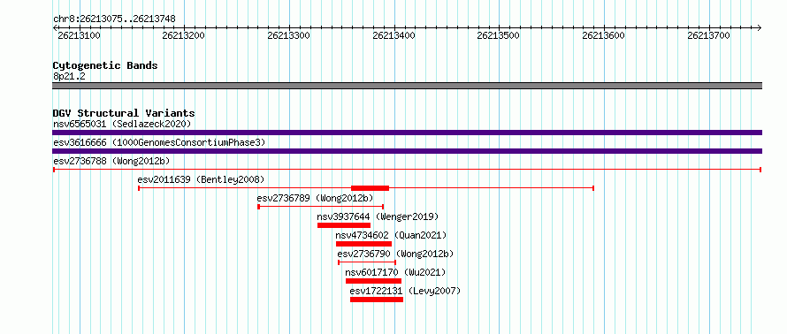Select the thick red segment of esv2011639

pyautogui.click(x=370, y=188)
